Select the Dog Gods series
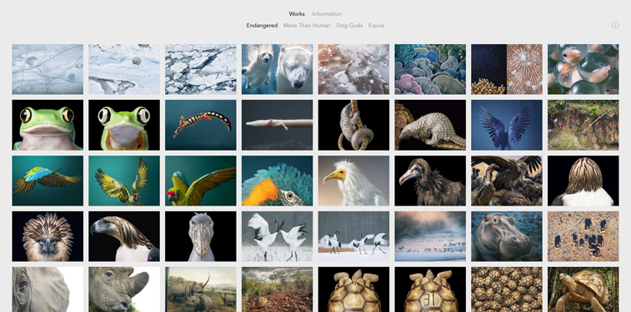The width and height of the screenshot is (631, 312). [x=349, y=25]
